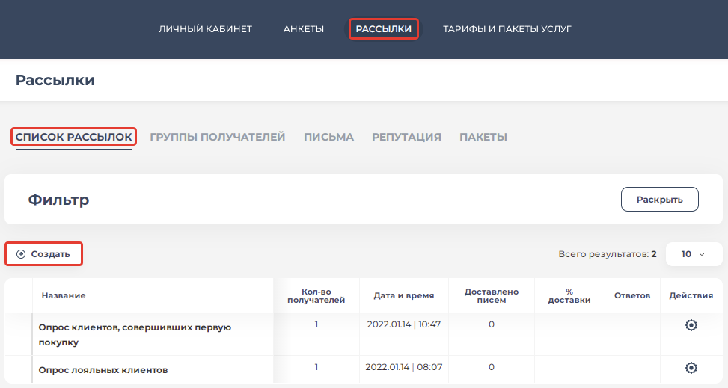
Task: Open actions gear for Опрос лояльных клиентов
Action: click(691, 368)
